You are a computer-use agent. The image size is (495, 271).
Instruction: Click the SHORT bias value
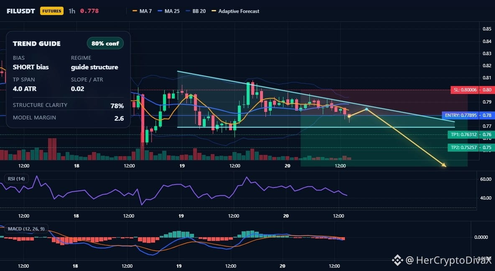click(x=31, y=67)
